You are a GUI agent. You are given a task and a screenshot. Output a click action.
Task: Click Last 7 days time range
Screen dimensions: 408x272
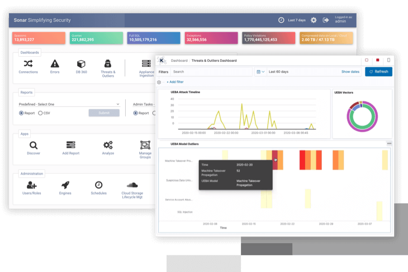297,20
